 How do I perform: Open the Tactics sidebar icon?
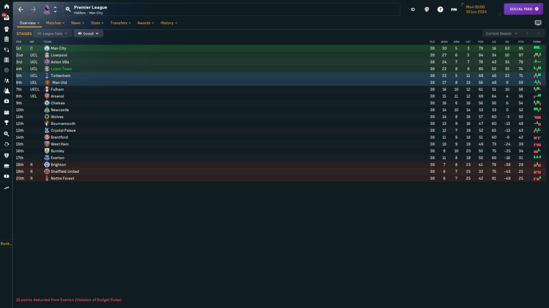coord(6,60)
